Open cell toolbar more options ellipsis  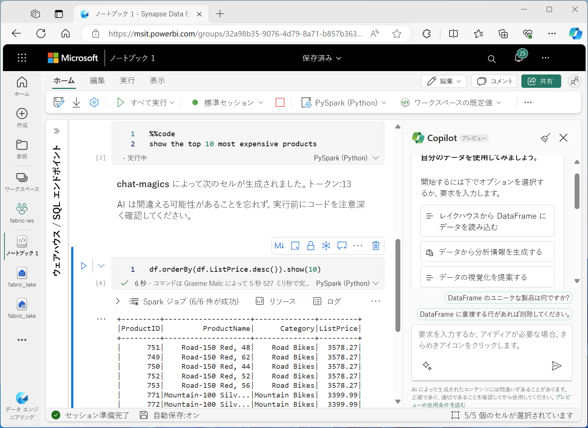(x=358, y=246)
